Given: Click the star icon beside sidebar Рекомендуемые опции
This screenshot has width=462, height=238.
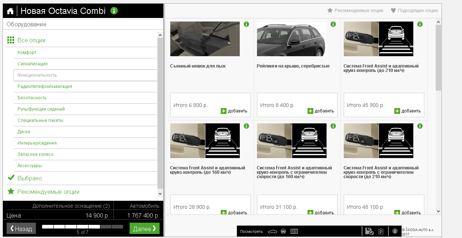Looking at the screenshot, I should point(11,191).
